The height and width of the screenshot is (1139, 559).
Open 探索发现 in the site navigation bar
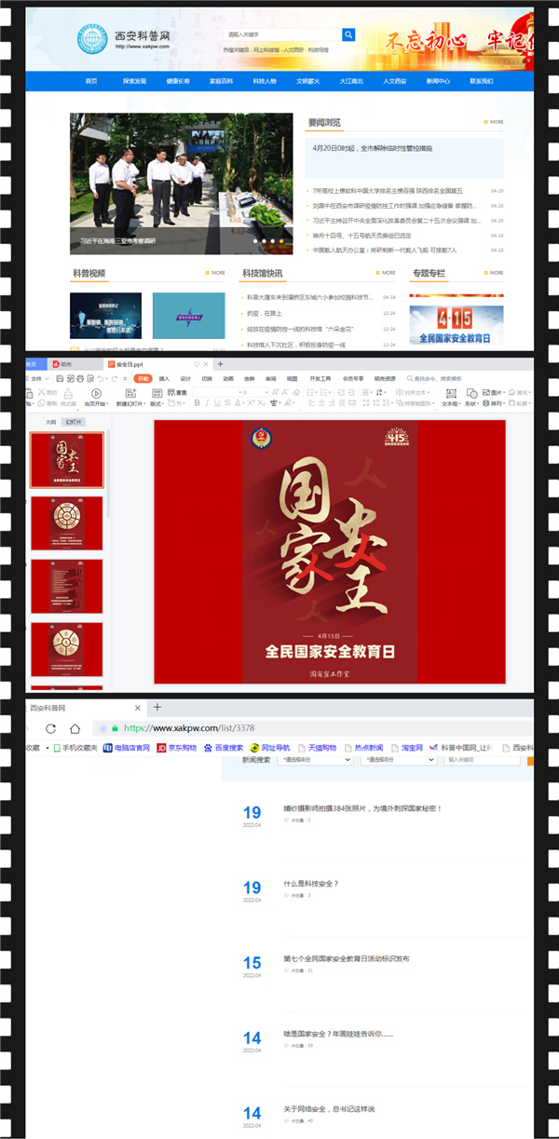[x=134, y=81]
